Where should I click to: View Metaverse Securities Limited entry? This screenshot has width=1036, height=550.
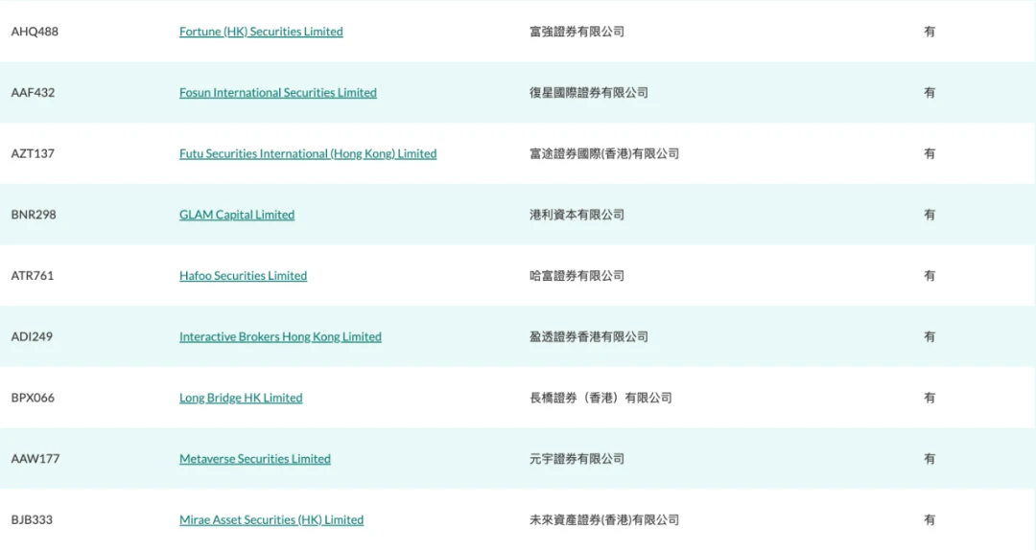click(254, 459)
